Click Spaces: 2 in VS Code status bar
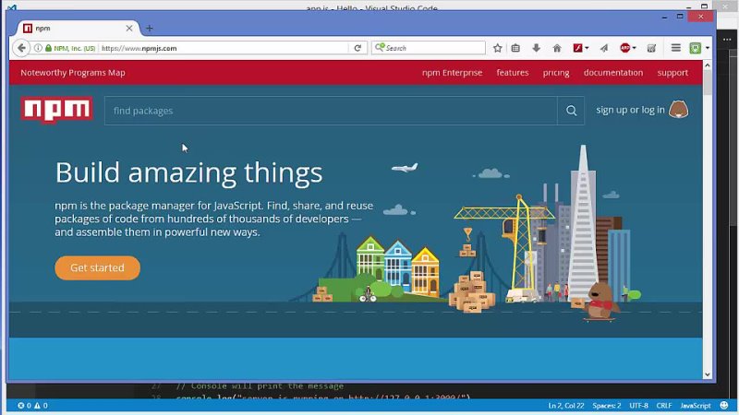The height and width of the screenshot is (415, 739). pyautogui.click(x=607, y=405)
